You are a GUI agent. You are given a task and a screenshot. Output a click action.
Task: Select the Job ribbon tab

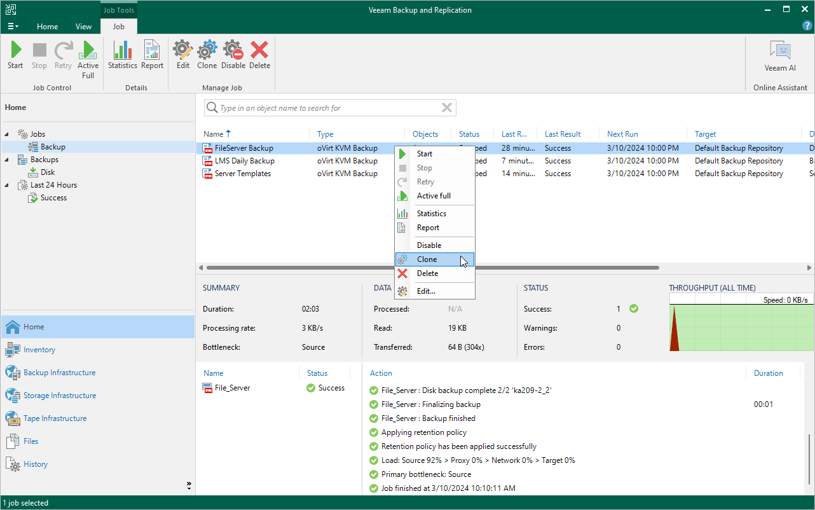pyautogui.click(x=119, y=27)
